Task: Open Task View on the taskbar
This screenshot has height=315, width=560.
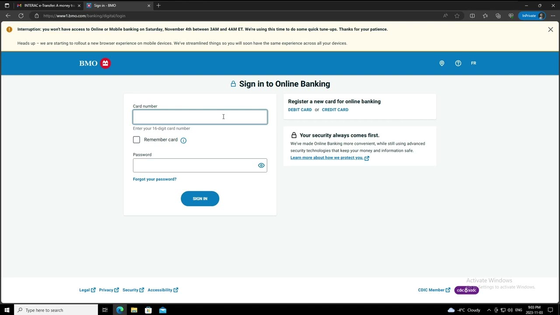Action: pyautogui.click(x=105, y=310)
